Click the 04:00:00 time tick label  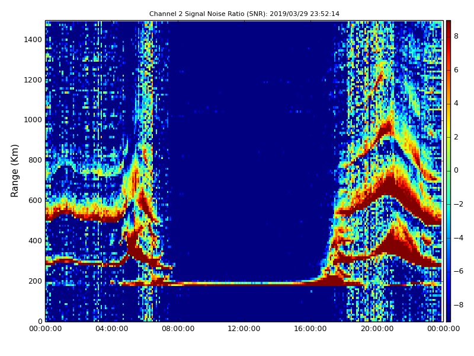tap(112, 329)
